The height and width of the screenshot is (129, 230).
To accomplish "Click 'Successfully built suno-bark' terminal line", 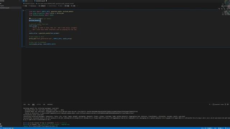I will pos(33,115).
